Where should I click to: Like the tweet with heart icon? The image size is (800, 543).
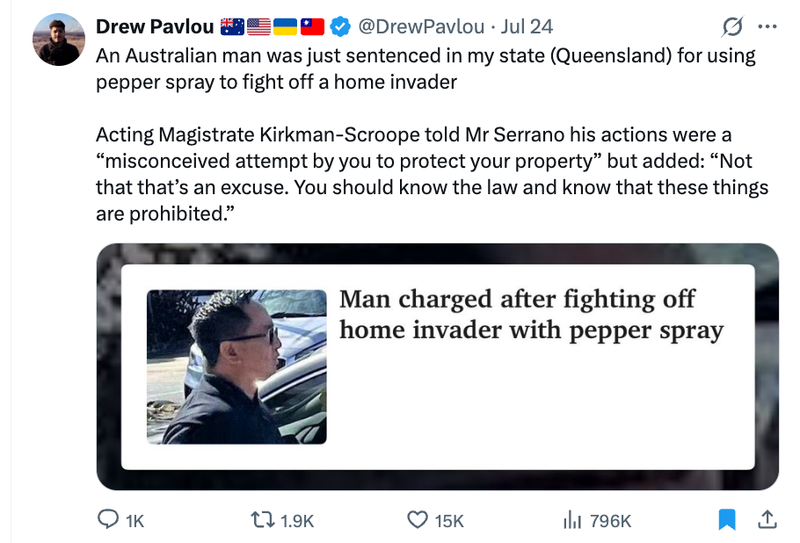coord(418,520)
